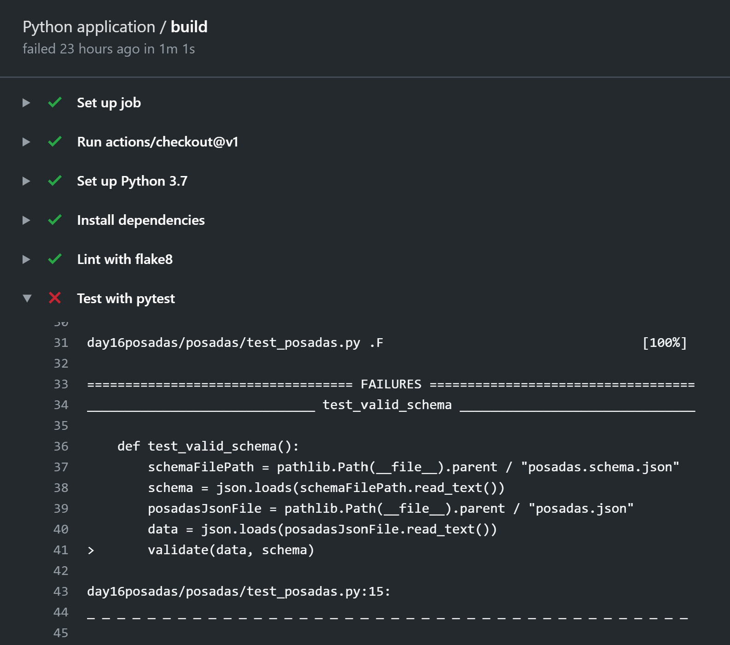Select the Lint with flake8 step label
Screen dimensions: 730x645
click(125, 259)
